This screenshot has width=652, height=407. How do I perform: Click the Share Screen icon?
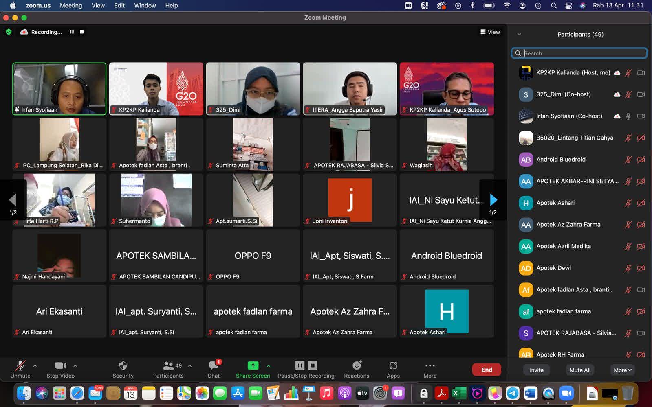[253, 365]
